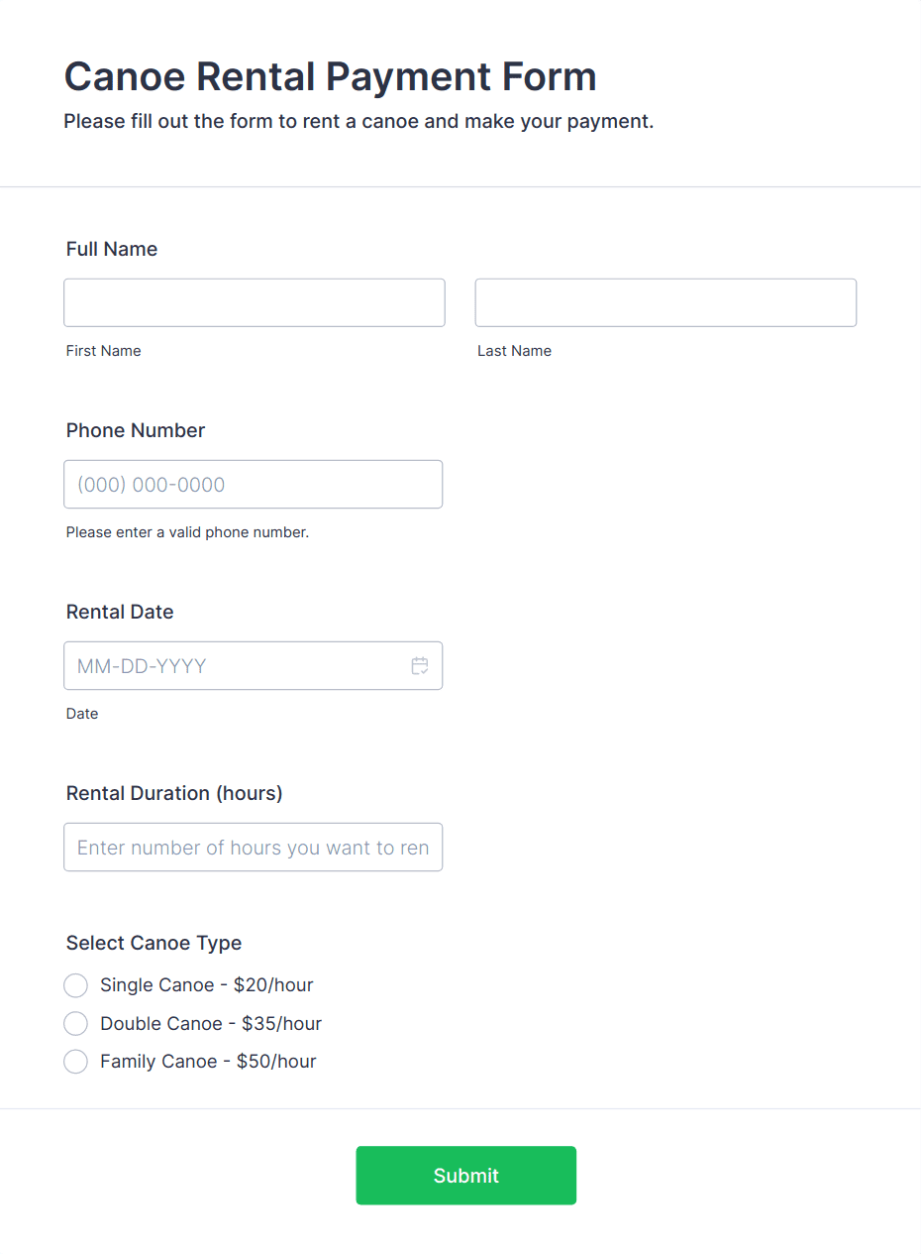The width and height of the screenshot is (921, 1254).
Task: Click the Canoe Rental Payment Form title
Action: [331, 76]
